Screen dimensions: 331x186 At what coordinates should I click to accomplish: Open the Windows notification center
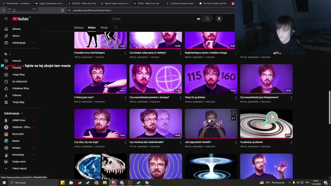(x=326, y=183)
